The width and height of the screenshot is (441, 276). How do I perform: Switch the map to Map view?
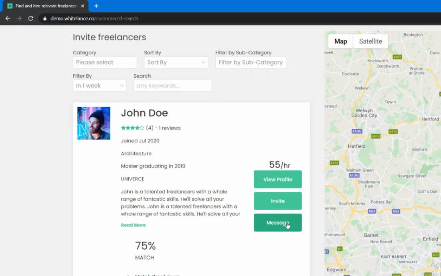(x=341, y=41)
